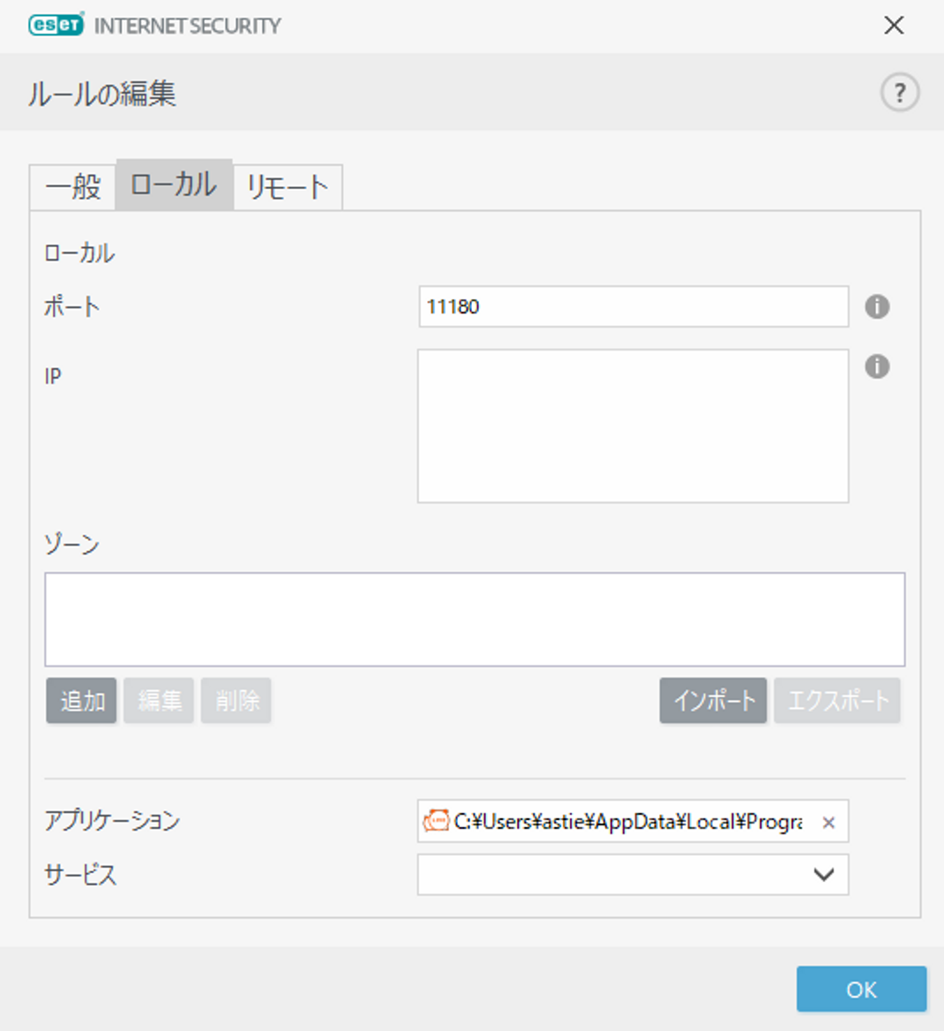Open the リモート tab
The height and width of the screenshot is (1031, 944).
(288, 187)
